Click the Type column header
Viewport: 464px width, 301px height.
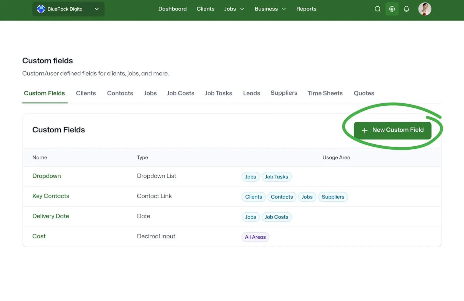click(142, 158)
